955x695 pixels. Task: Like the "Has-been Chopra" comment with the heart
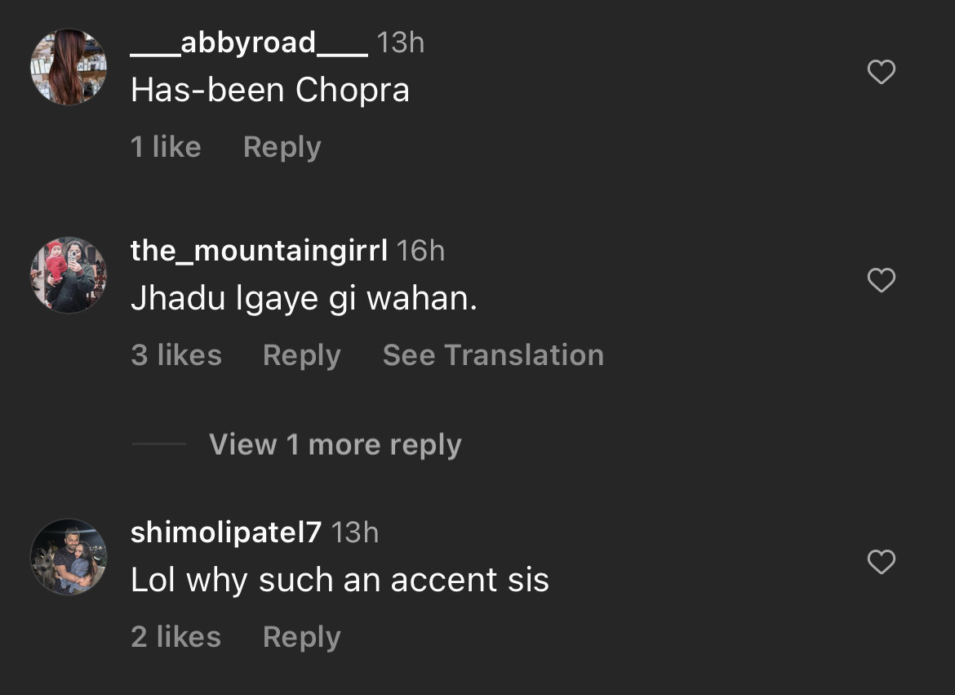point(881,73)
